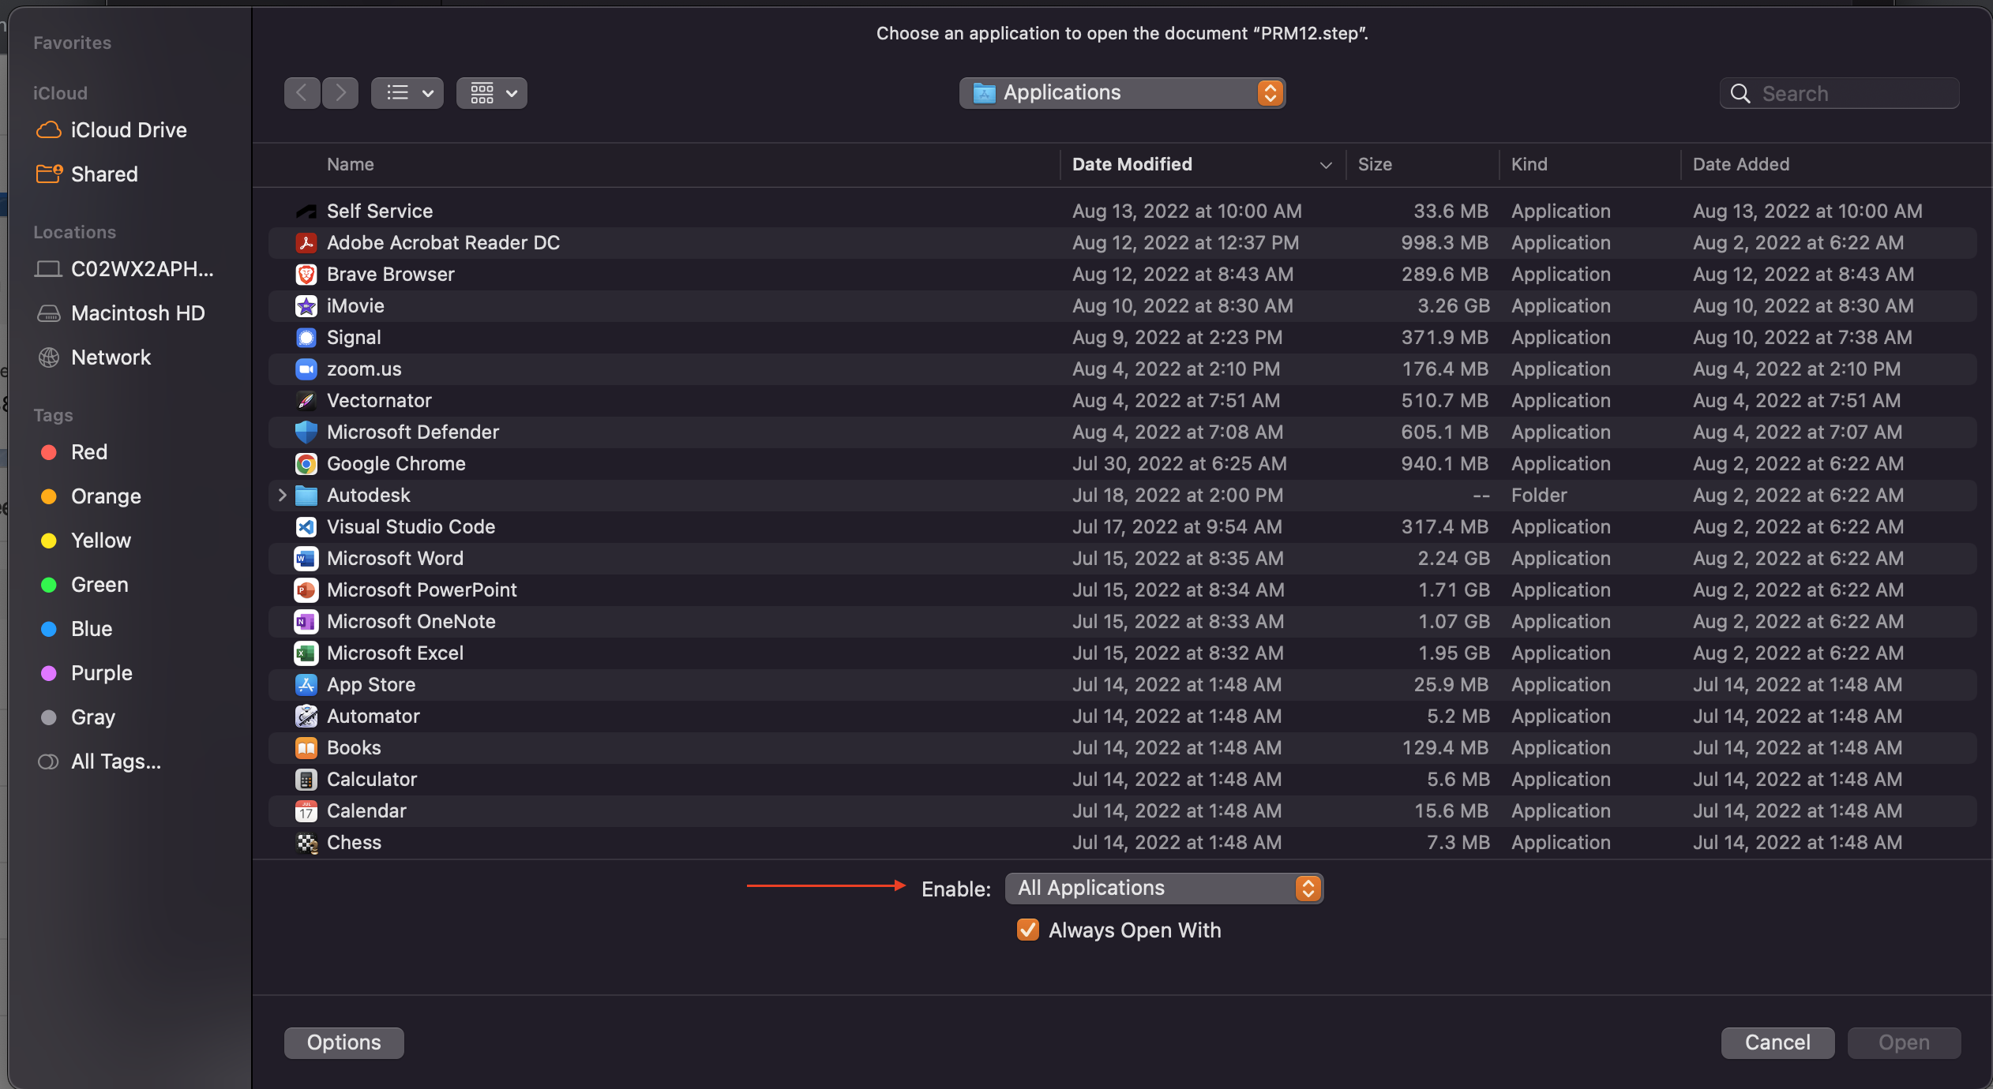
Task: Select the iMovie star icon
Action: [306, 306]
